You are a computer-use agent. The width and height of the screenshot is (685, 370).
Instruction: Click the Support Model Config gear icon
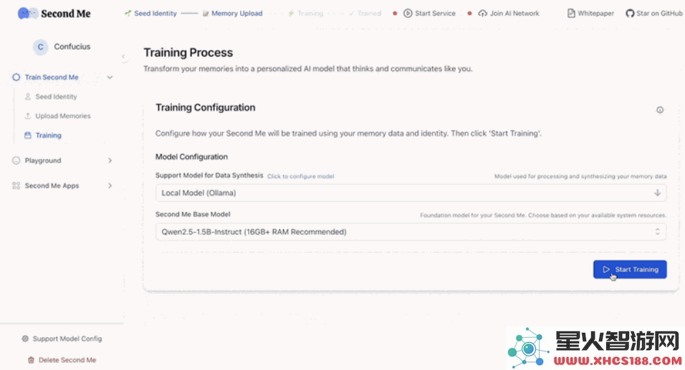click(x=25, y=339)
